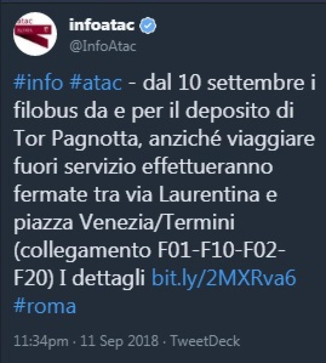This screenshot has height=363, width=326.
Task: Visit the @InfoAtac handle
Action: click(103, 47)
